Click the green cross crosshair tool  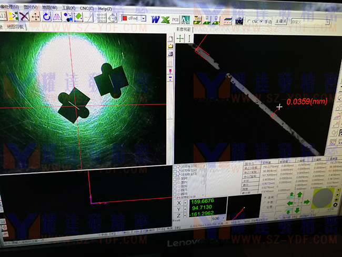point(180,38)
